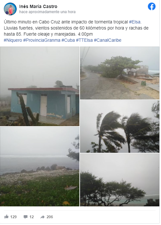Click the Facebook logo icon
The height and width of the screenshot is (225, 161).
click(x=151, y=7)
